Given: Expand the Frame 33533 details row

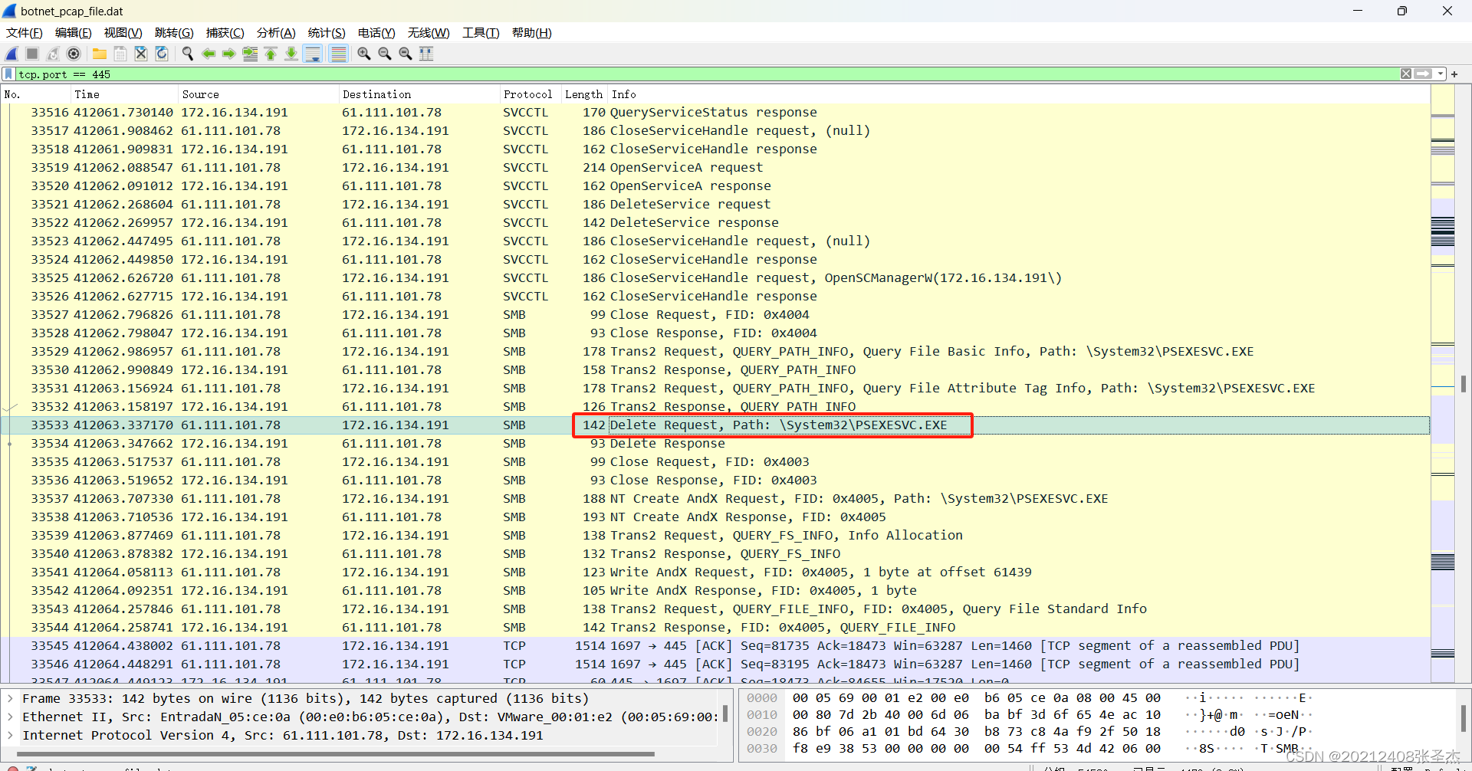Looking at the screenshot, I should click(x=10, y=699).
